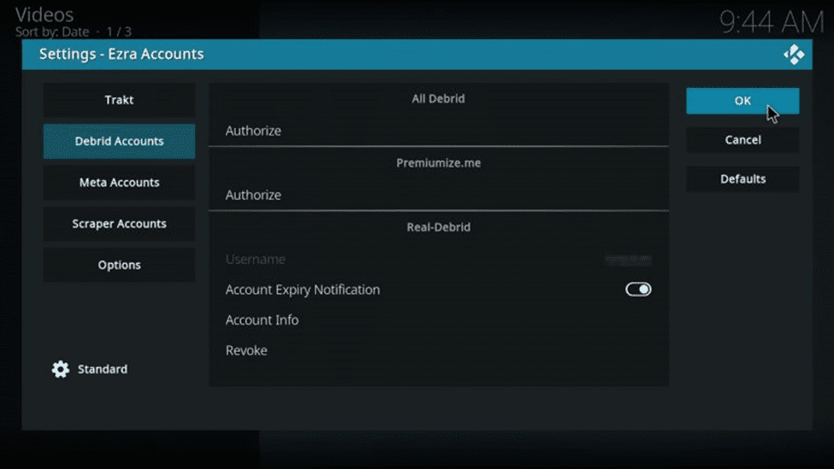Authorize the Premiumize.me account

click(438, 195)
